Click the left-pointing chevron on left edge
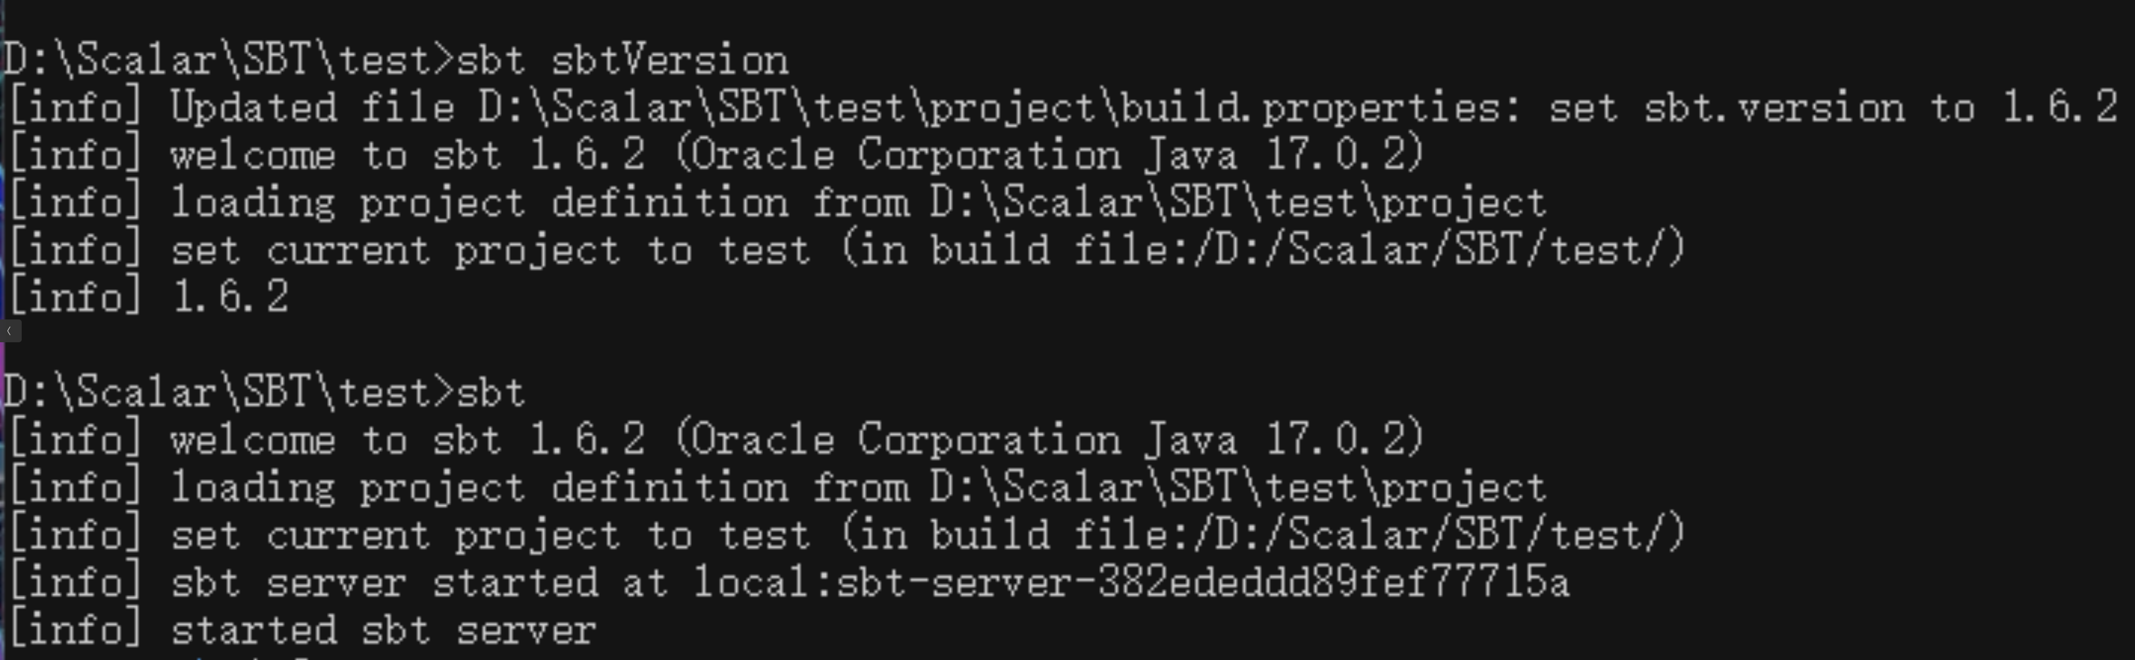 [9, 331]
